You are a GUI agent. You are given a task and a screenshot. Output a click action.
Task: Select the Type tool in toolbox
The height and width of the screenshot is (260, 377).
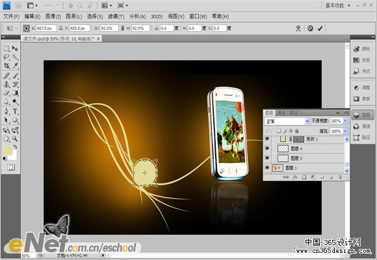coord(15,111)
